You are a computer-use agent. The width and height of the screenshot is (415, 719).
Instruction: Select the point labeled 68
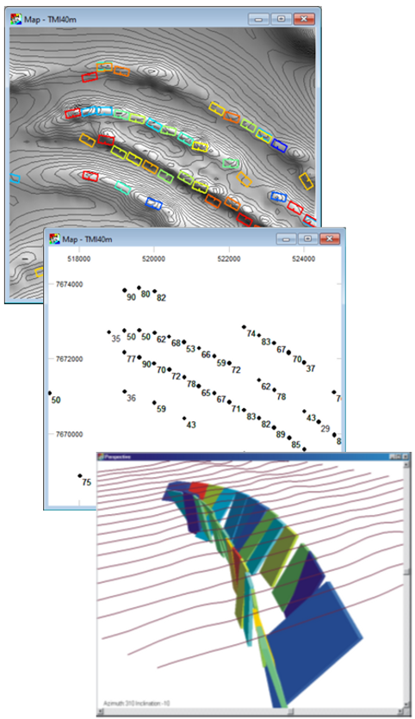point(170,337)
